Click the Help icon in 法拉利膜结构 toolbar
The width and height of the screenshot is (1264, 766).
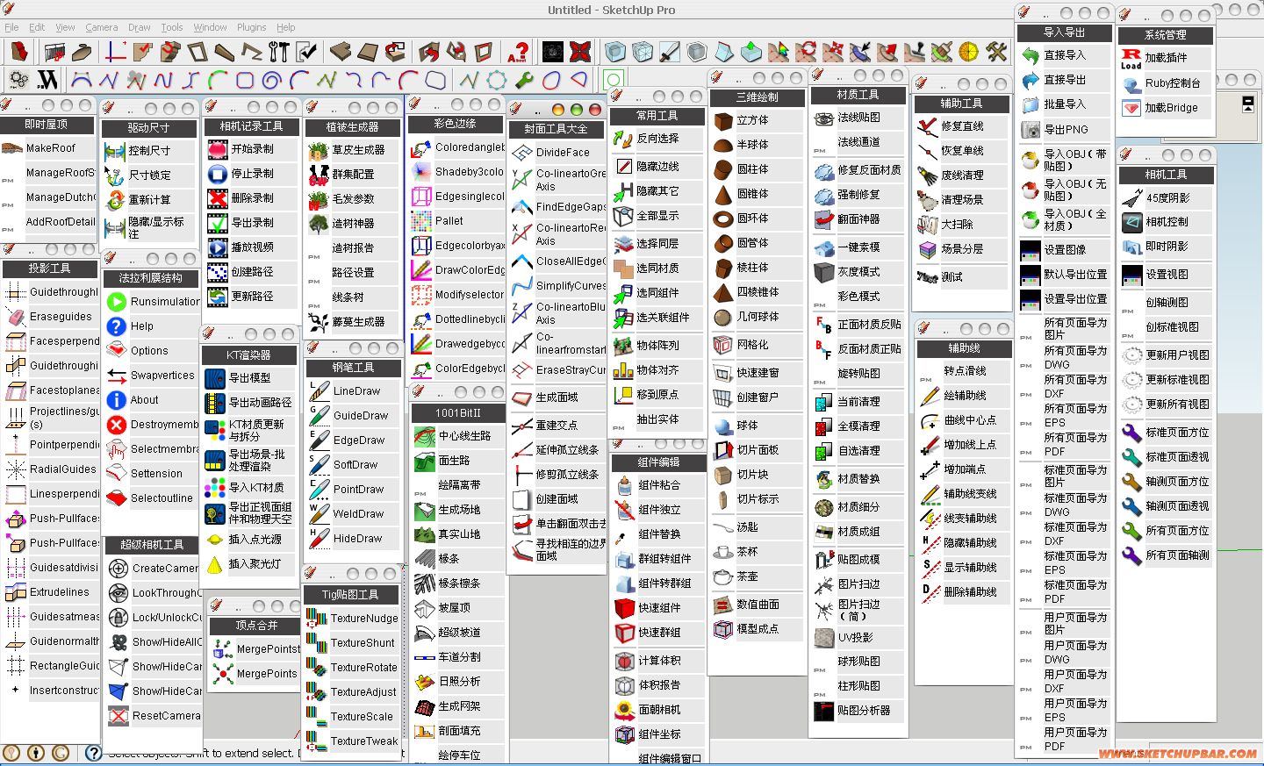pyautogui.click(x=117, y=326)
